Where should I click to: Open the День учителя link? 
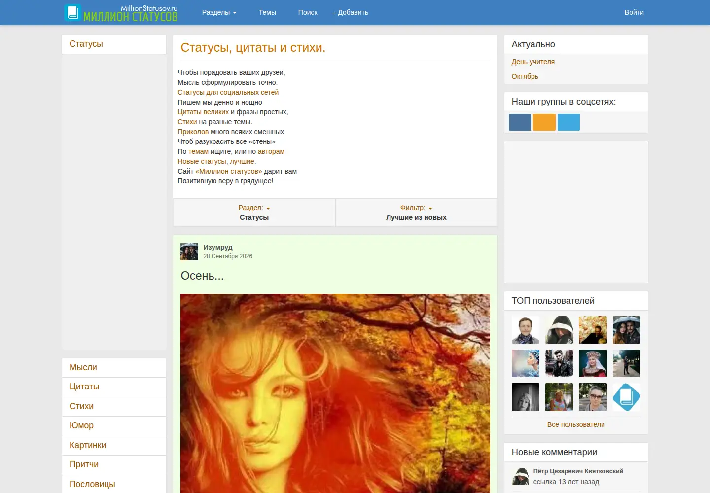click(533, 62)
